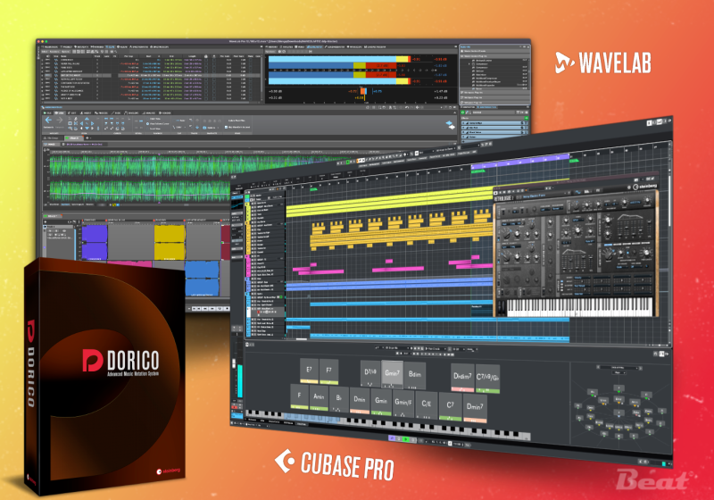The image size is (714, 500).
Task: Click the blue back arrow in WaveLab ribbon
Action: [x=48, y=121]
